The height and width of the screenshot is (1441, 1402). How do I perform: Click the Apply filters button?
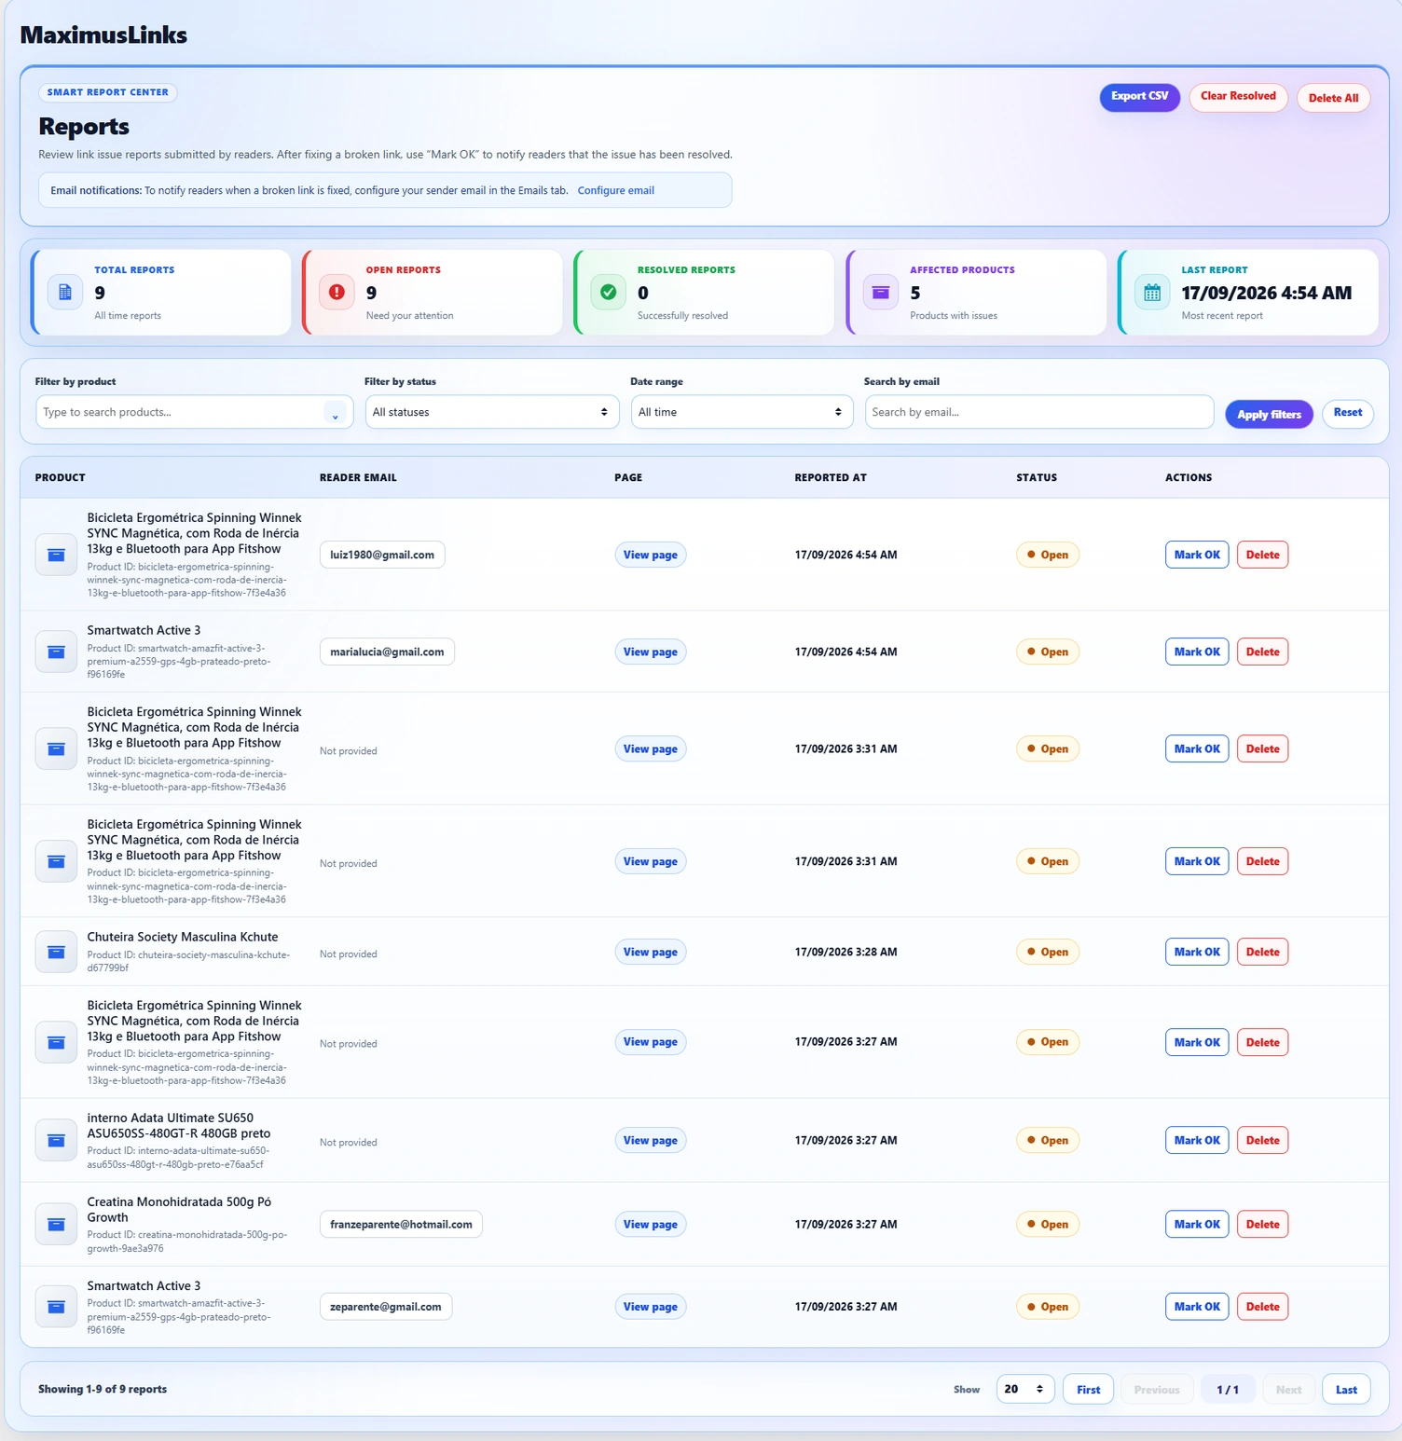pyautogui.click(x=1269, y=414)
